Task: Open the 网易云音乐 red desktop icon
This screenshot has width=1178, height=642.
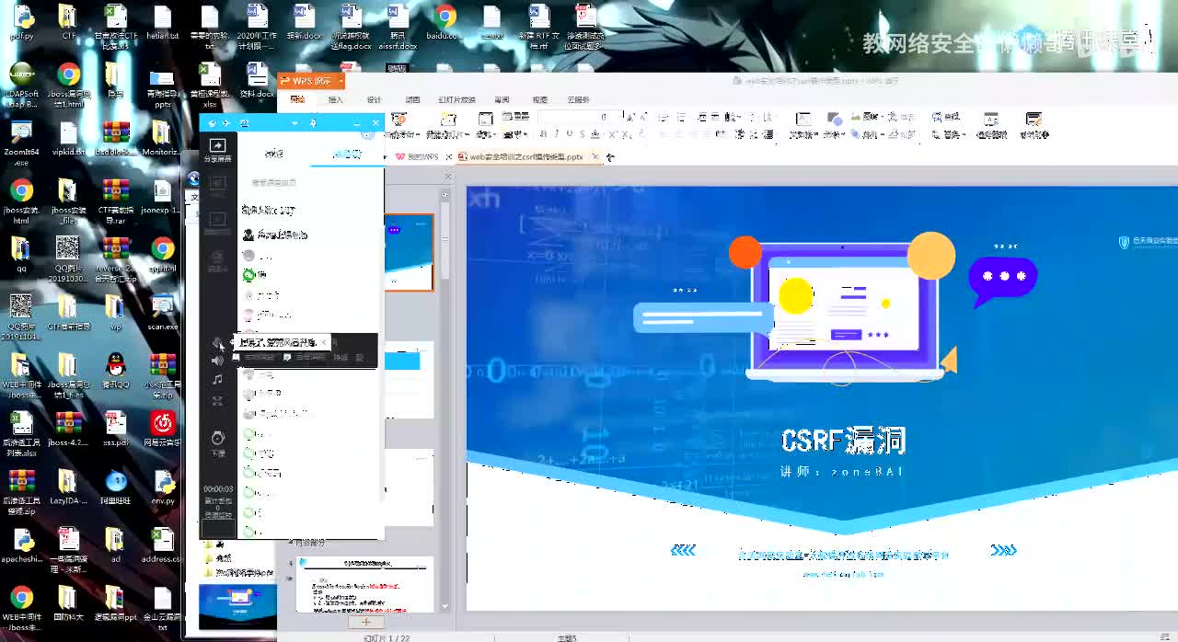Action: (x=163, y=429)
